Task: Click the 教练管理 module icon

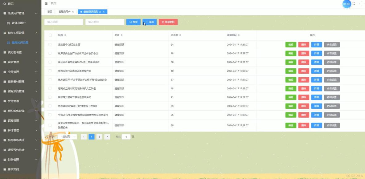Action: pos(4,101)
